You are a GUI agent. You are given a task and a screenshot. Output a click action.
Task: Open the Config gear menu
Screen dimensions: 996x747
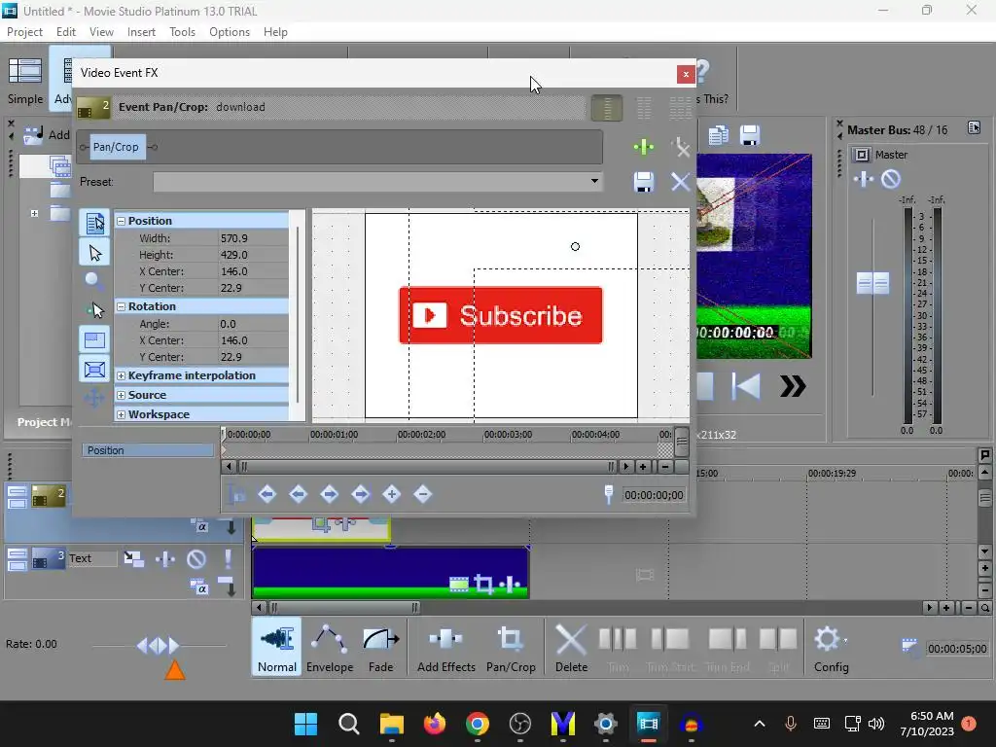click(x=831, y=647)
